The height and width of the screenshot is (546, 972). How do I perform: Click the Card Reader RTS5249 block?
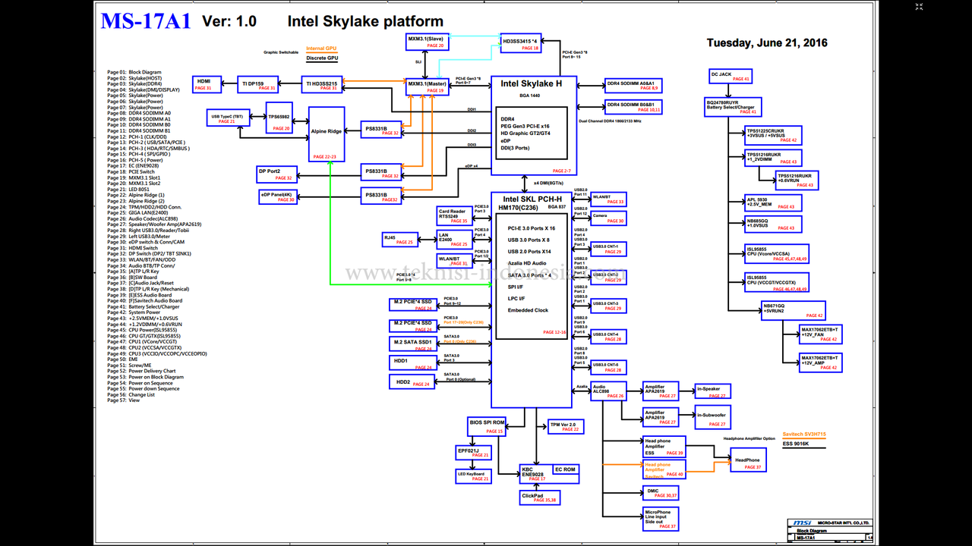coord(453,215)
